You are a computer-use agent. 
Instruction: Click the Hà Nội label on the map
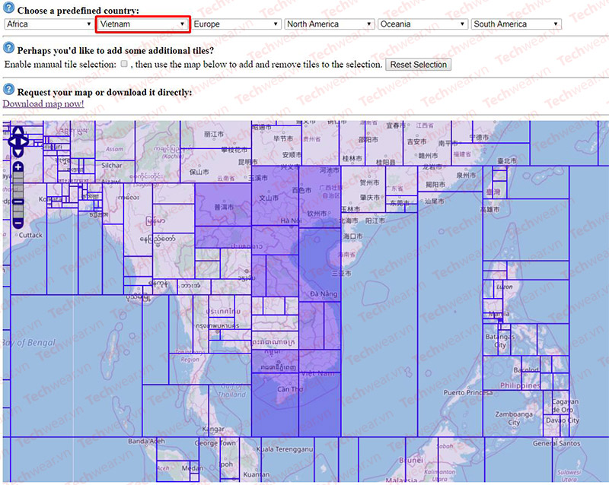(292, 220)
